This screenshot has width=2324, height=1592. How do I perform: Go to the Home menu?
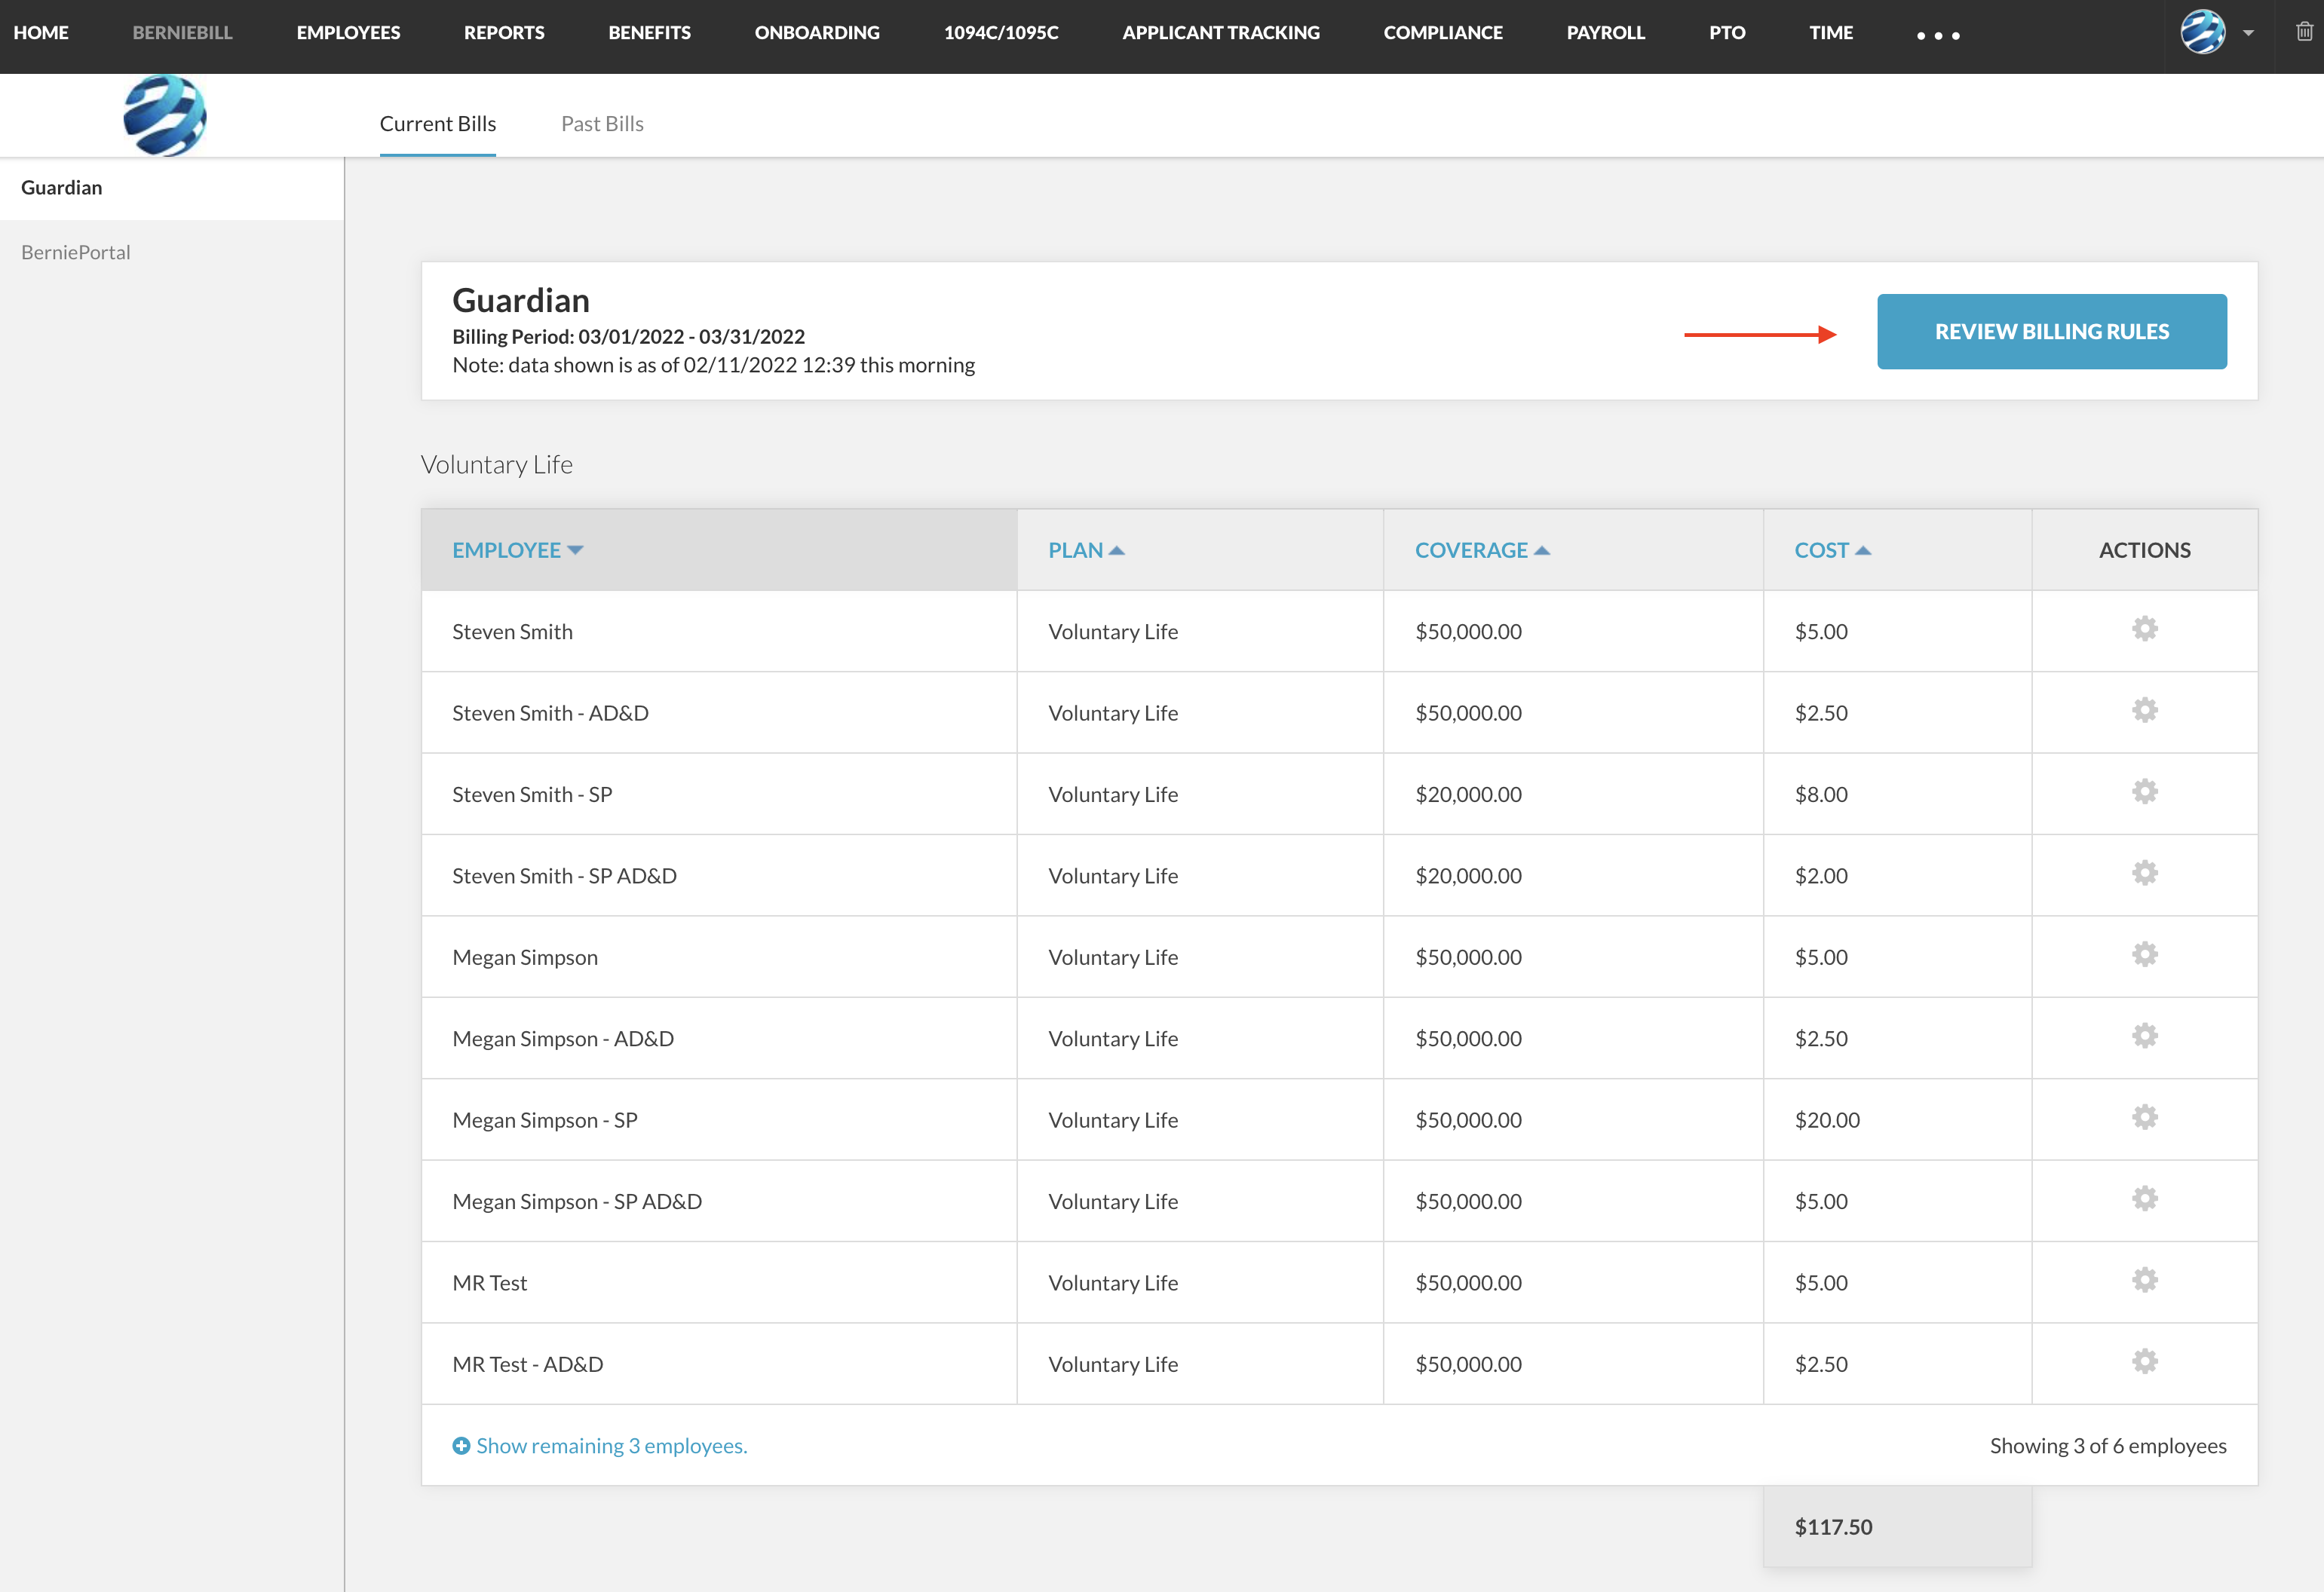[41, 33]
